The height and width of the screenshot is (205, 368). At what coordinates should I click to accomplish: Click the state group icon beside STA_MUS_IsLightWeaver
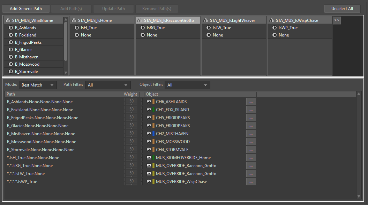coord(206,20)
